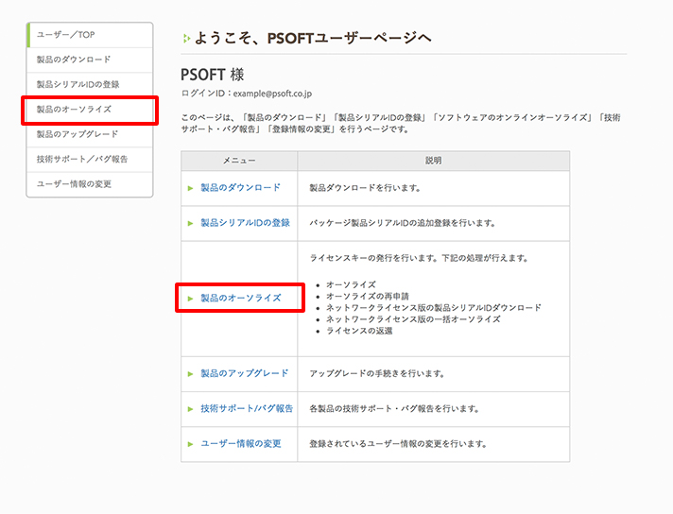Click the オーソライズ bullet item
Screen dimensions: 673x514
click(x=351, y=284)
